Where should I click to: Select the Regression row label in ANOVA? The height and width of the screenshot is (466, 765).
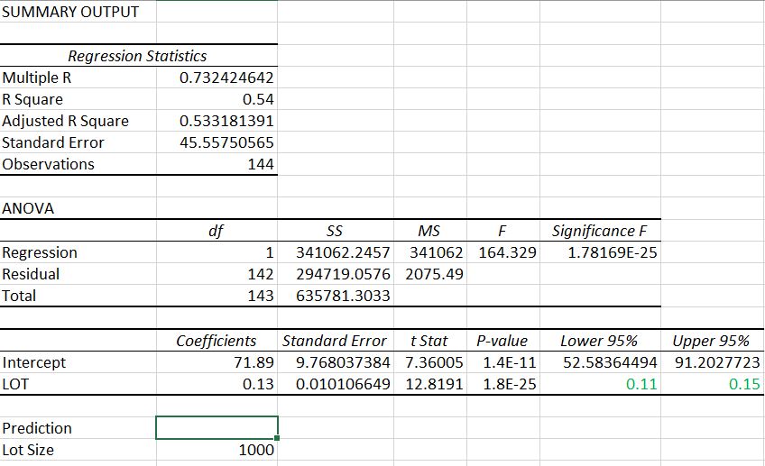40,252
